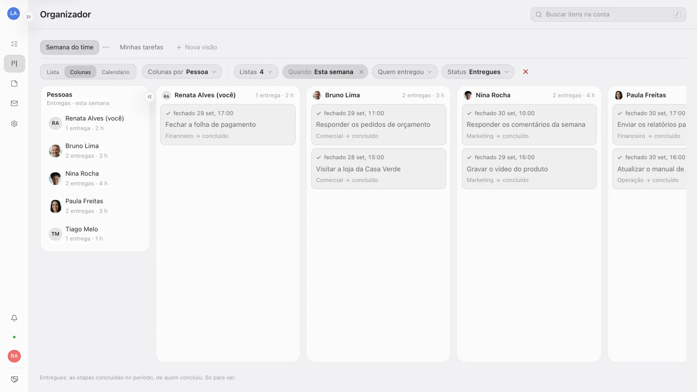Image resolution: width=697 pixels, height=392 pixels.
Task: Switch to Lista layout
Action: pos(53,72)
